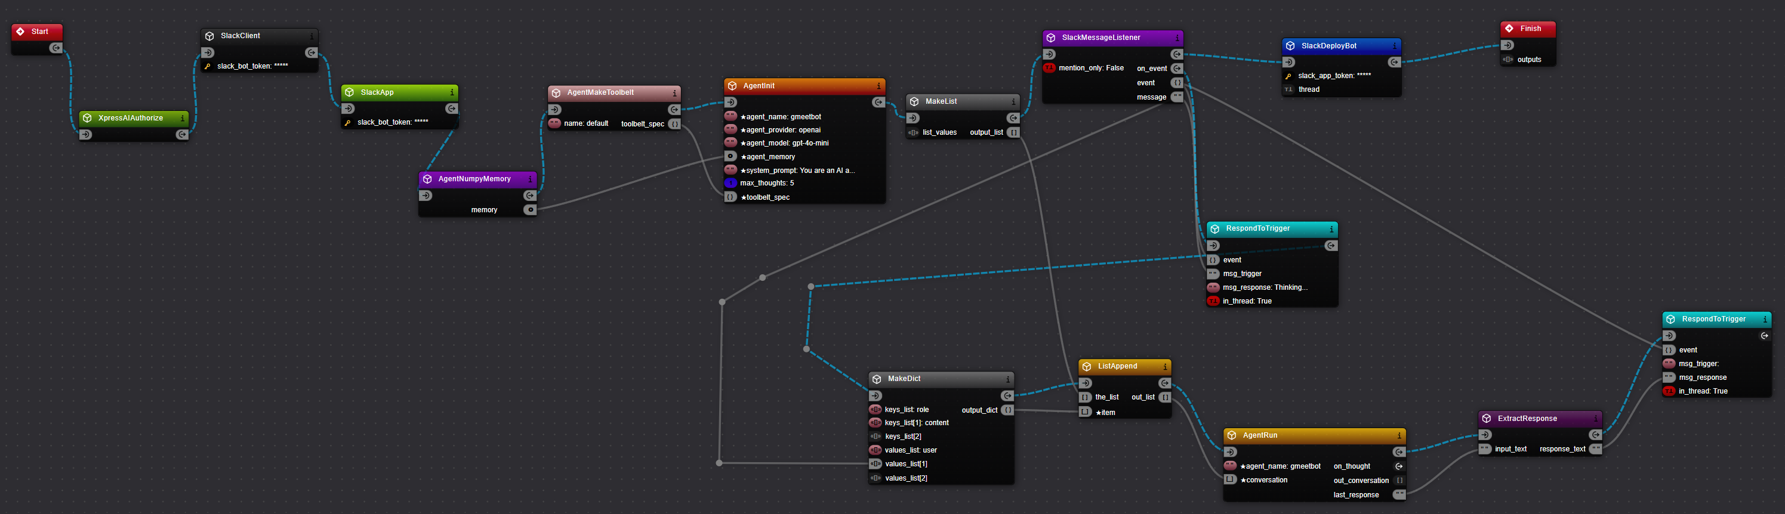Open the ExtractResponse node info icon
The image size is (1785, 514).
[x=1596, y=419]
